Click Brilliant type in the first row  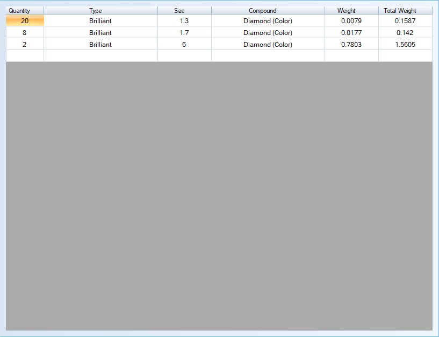(100, 21)
